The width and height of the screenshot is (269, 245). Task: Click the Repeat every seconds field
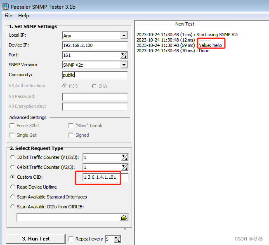pos(110,239)
